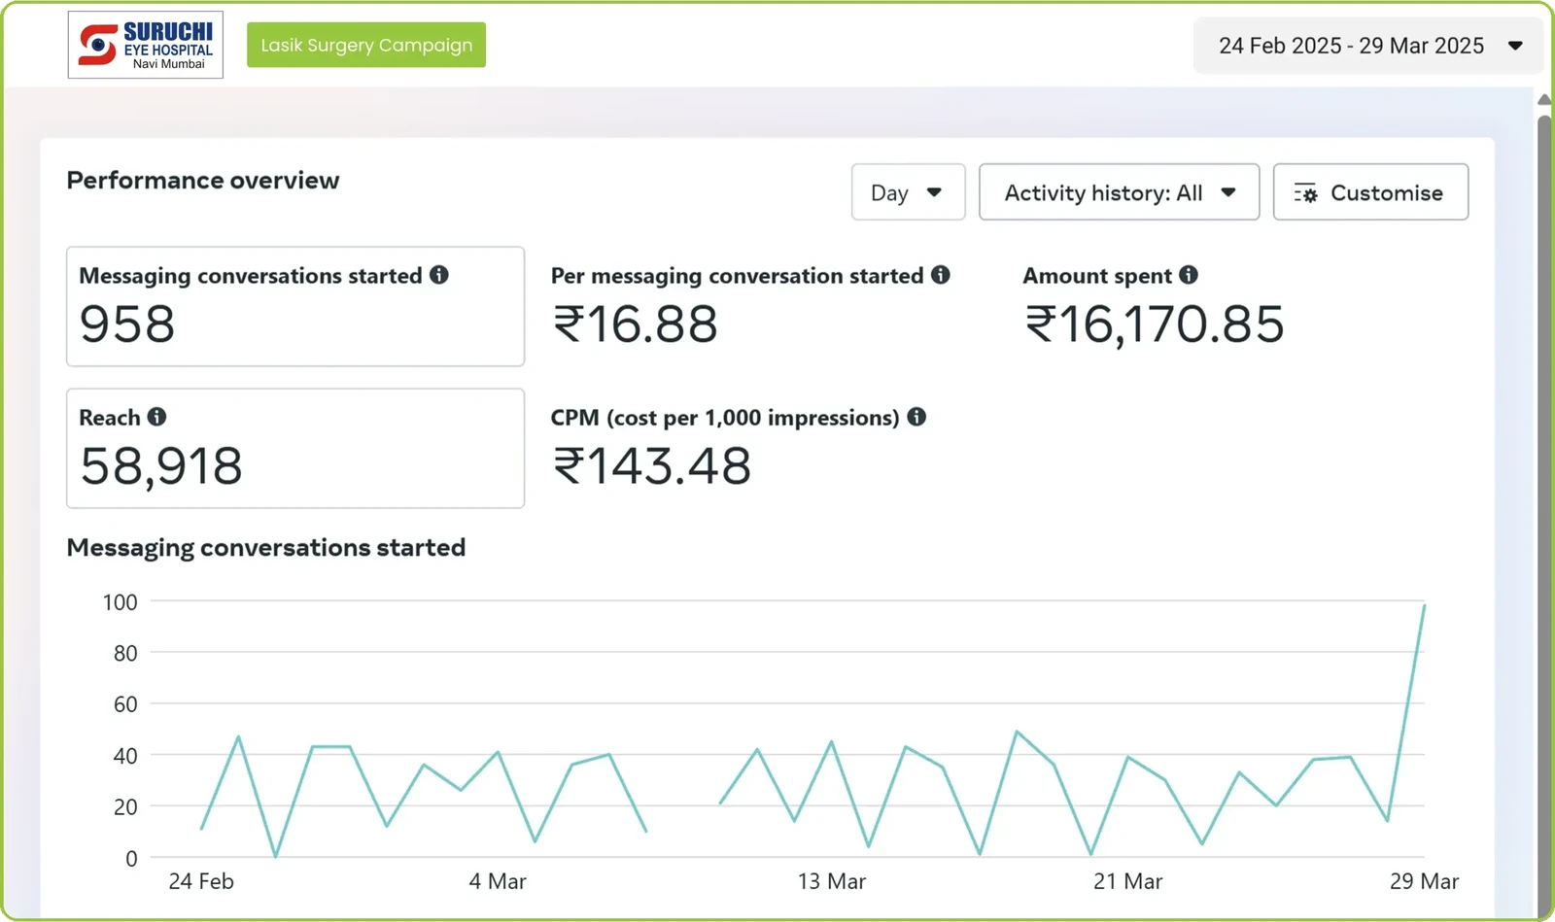Select the Reach metric card
The height and width of the screenshot is (922, 1555).
point(295,448)
